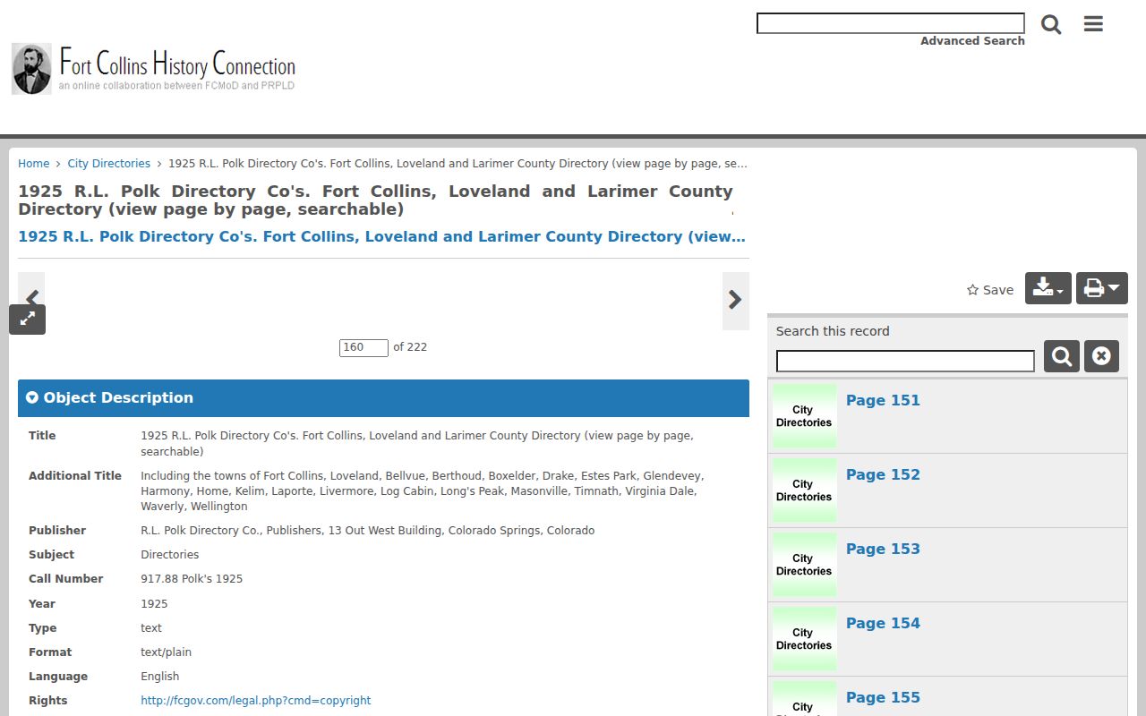Image resolution: width=1146 pixels, height=716 pixels.
Task: Click the call number 917.88 Polk's 1925
Action: pyautogui.click(x=192, y=579)
